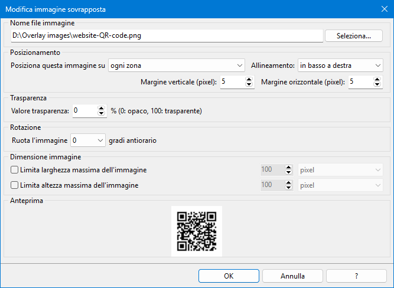Screen dimensions: 394x288
Task: Click the Annulla button
Action: [x=292, y=276]
